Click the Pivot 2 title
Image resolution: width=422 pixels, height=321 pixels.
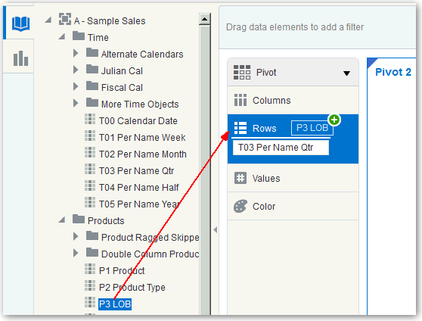point(393,72)
